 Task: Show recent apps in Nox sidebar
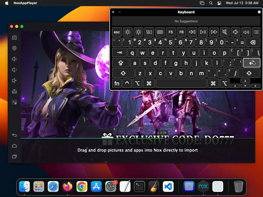14,156
